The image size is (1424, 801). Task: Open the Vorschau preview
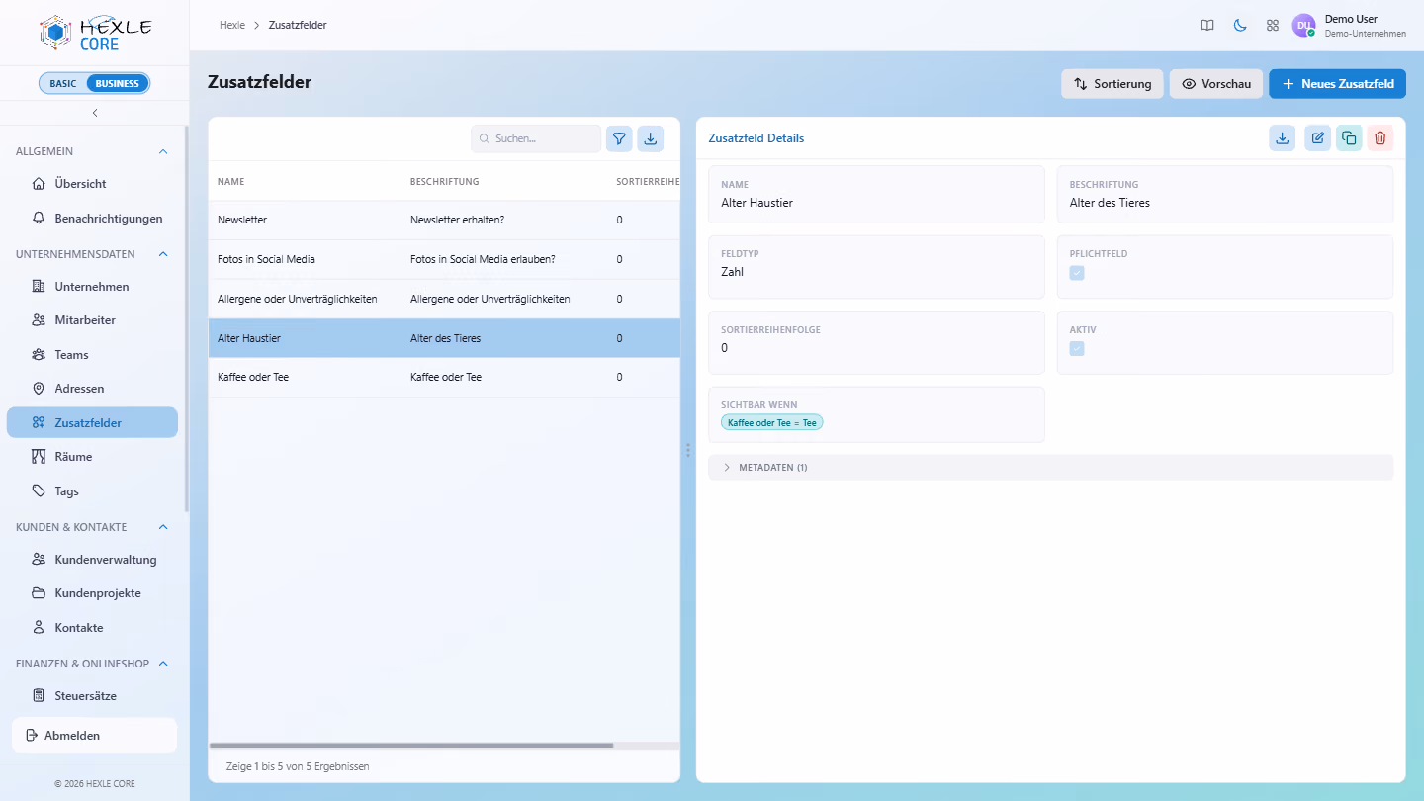(1216, 84)
